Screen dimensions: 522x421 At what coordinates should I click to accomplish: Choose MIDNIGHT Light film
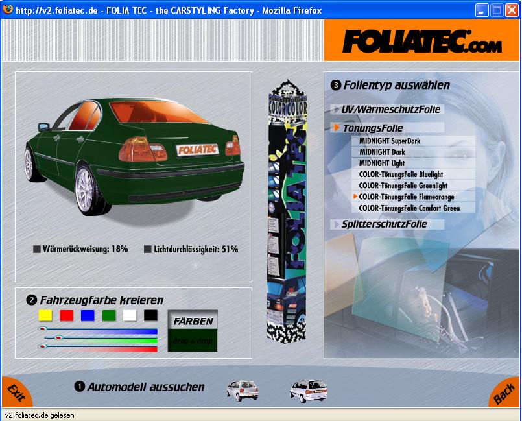381,163
